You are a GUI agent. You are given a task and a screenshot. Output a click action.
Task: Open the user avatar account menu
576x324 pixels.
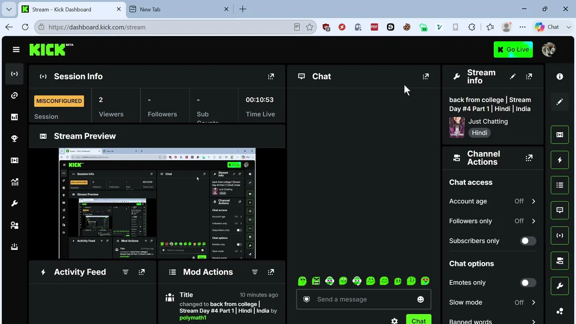point(549,49)
